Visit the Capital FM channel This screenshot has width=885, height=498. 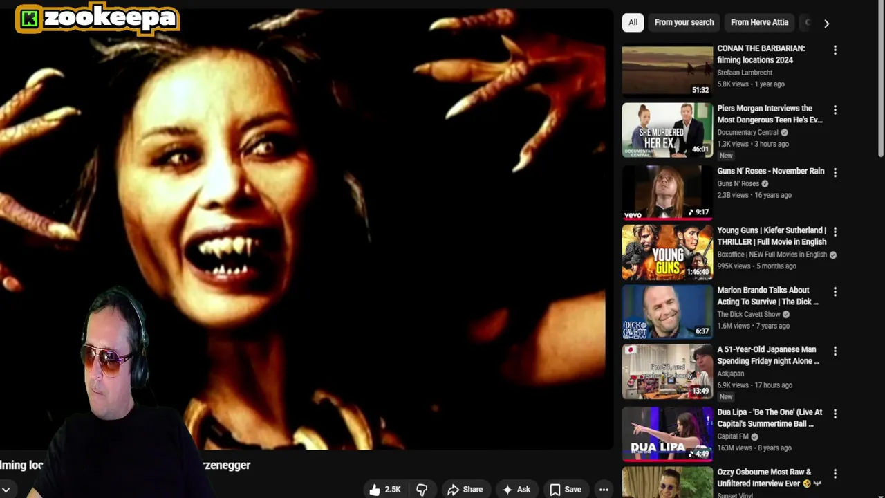click(x=733, y=437)
